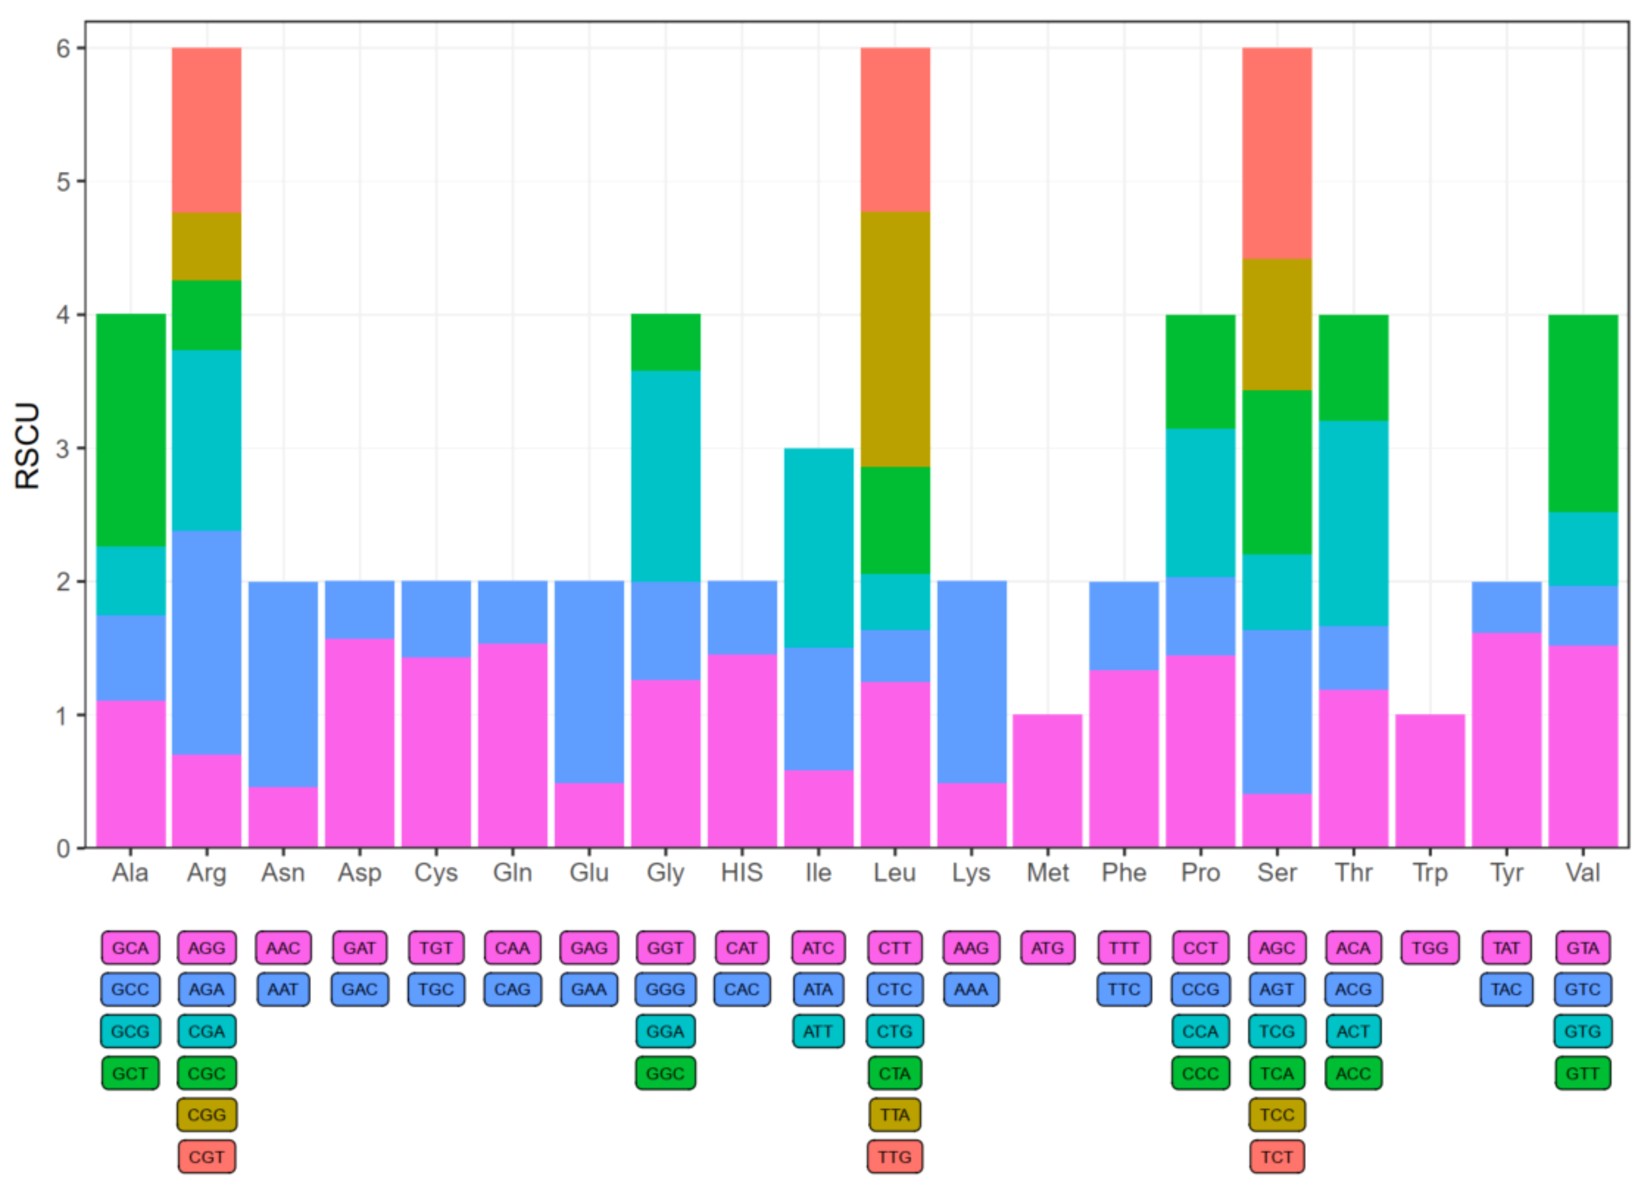Select the CGT red codon label
This screenshot has height=1187, width=1651.
pyautogui.click(x=207, y=1157)
